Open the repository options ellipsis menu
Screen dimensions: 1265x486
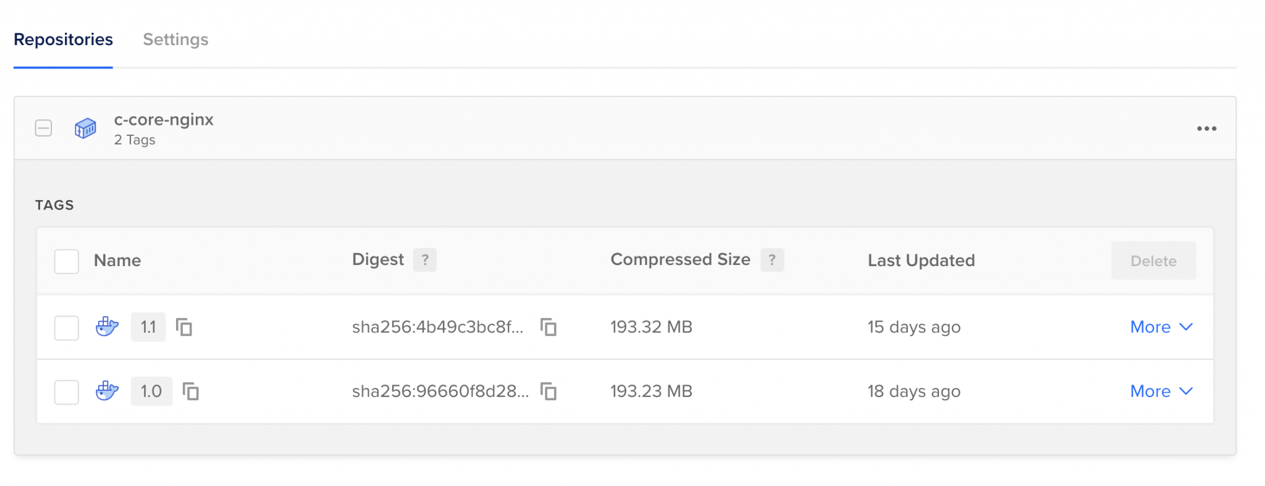pyautogui.click(x=1207, y=128)
